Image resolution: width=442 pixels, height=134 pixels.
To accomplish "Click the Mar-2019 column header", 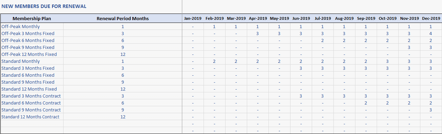I will 236,18.
